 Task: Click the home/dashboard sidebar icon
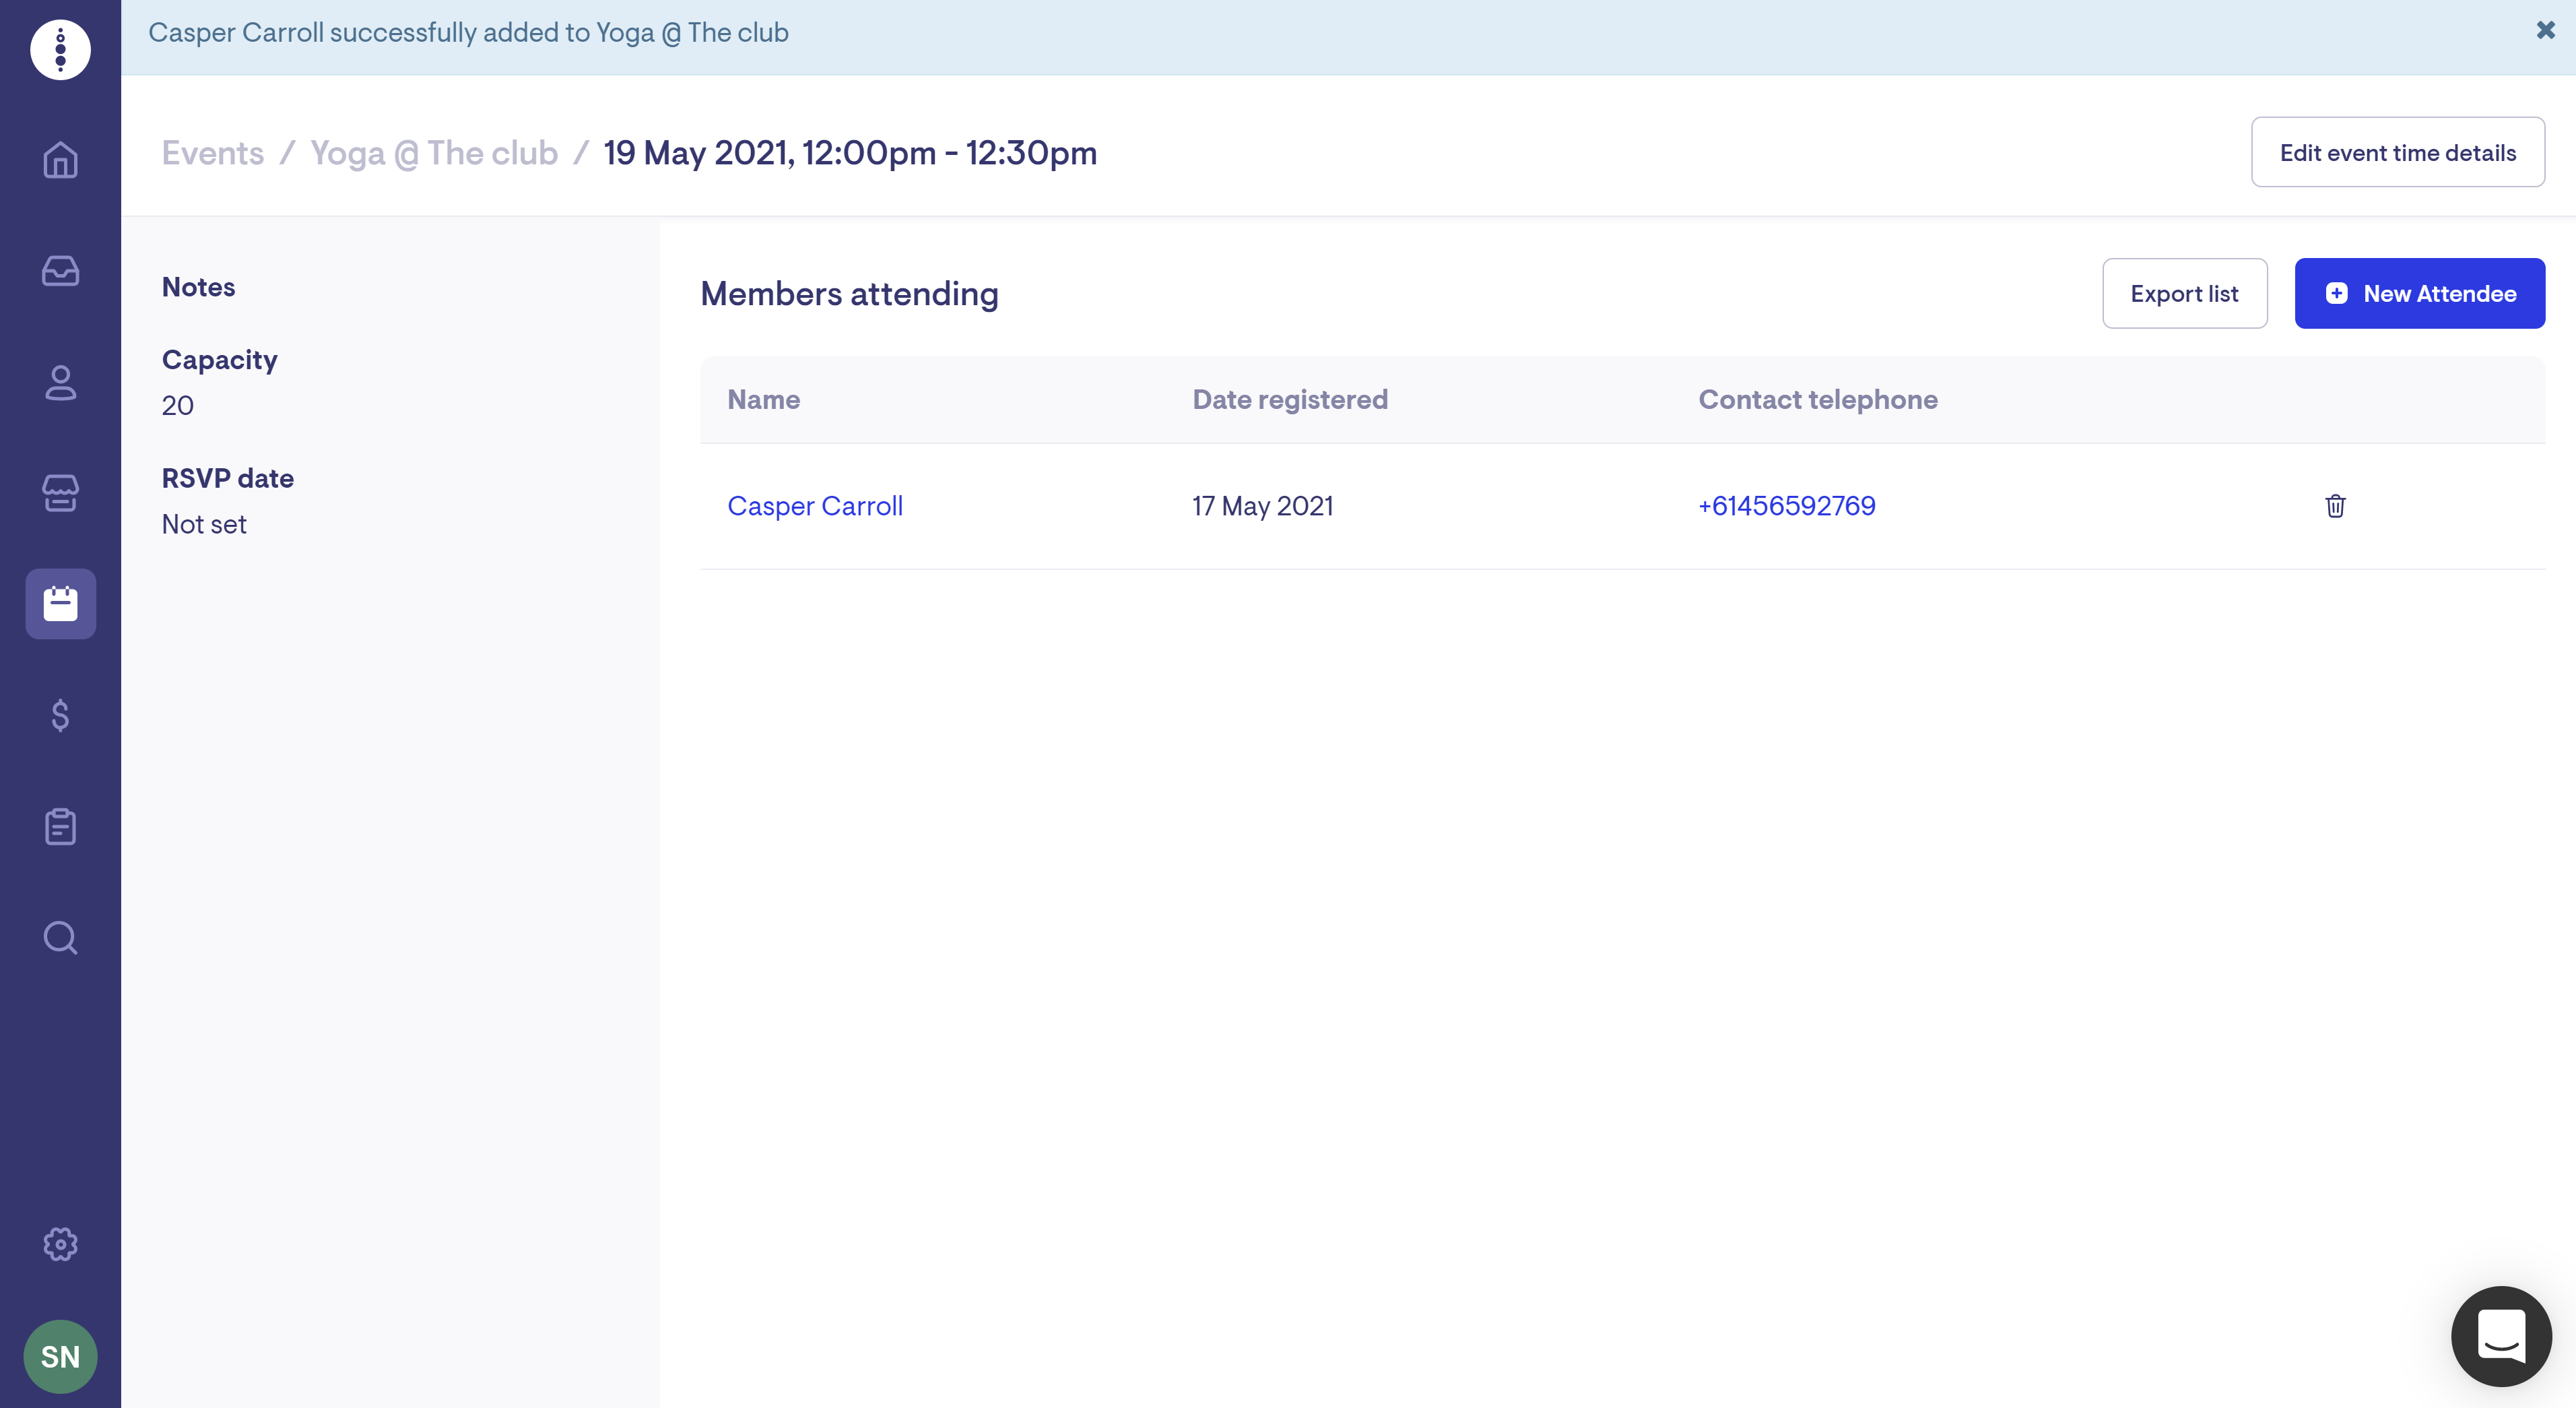point(61,158)
